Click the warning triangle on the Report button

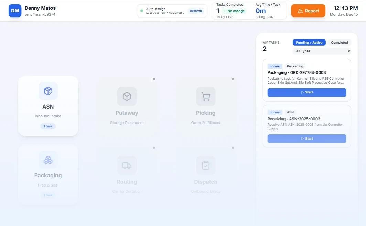click(300, 11)
